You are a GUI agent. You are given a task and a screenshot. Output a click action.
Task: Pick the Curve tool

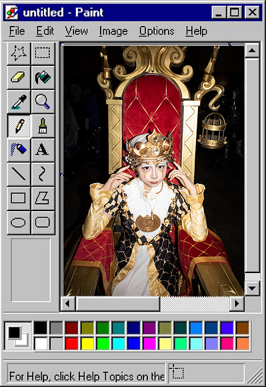pos(43,174)
